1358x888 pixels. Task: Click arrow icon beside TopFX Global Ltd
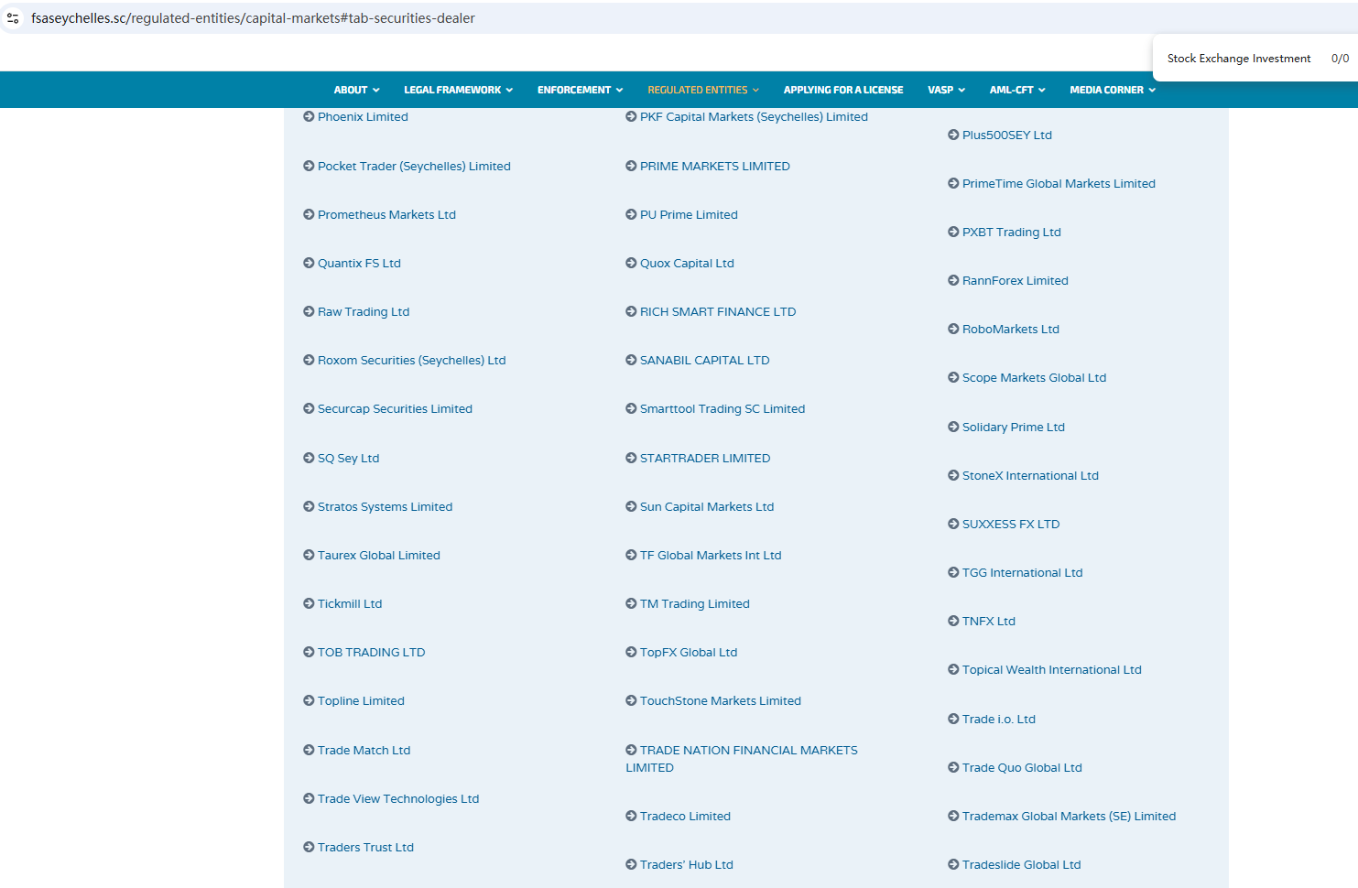(x=631, y=652)
